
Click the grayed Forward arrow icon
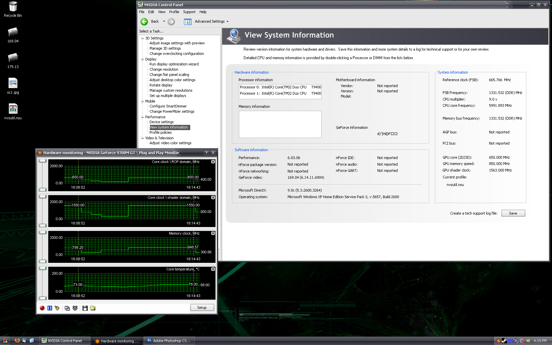[171, 22]
